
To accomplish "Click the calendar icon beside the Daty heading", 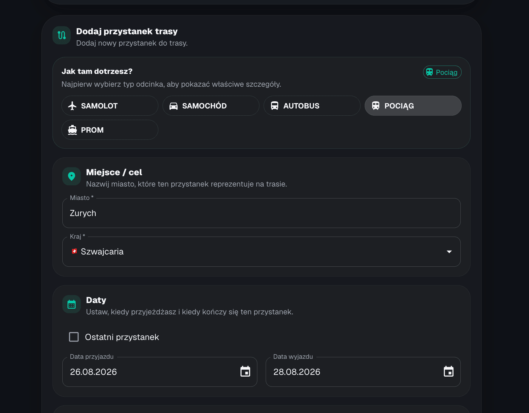I will point(72,304).
